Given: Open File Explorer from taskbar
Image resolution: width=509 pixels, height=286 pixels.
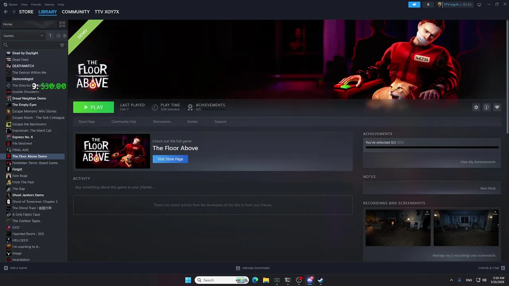Looking at the screenshot, I should (x=266, y=280).
